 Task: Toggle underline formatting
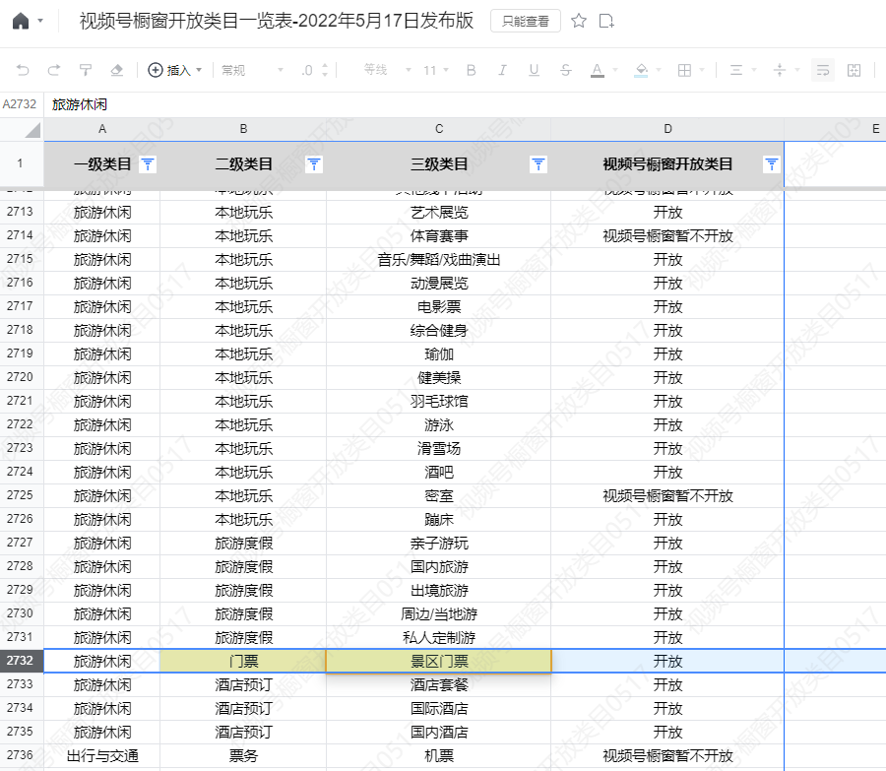[534, 70]
